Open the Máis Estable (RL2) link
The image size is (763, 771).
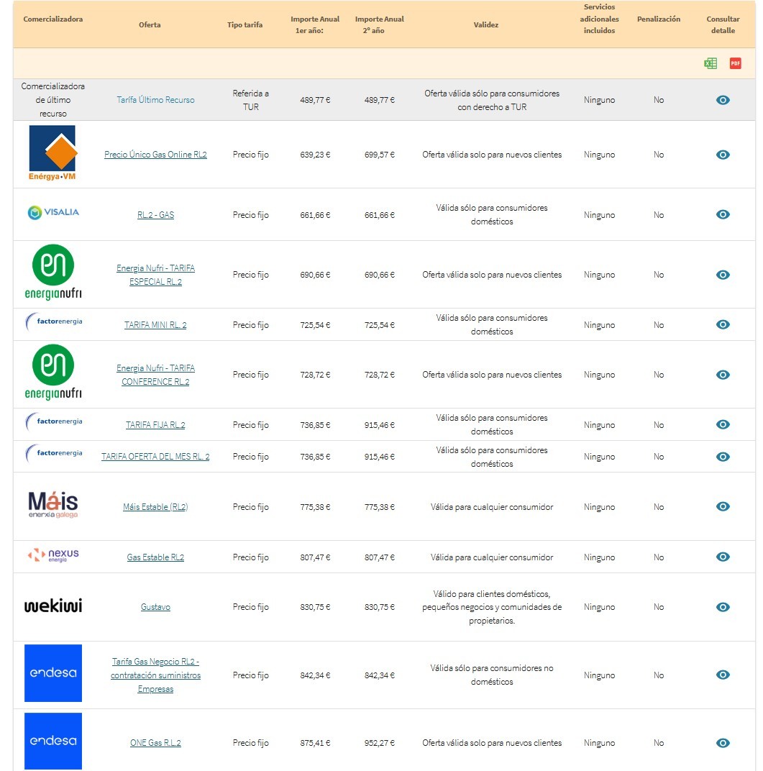pyautogui.click(x=155, y=507)
